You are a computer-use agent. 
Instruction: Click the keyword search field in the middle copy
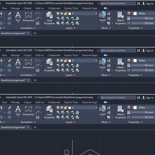[118, 51]
